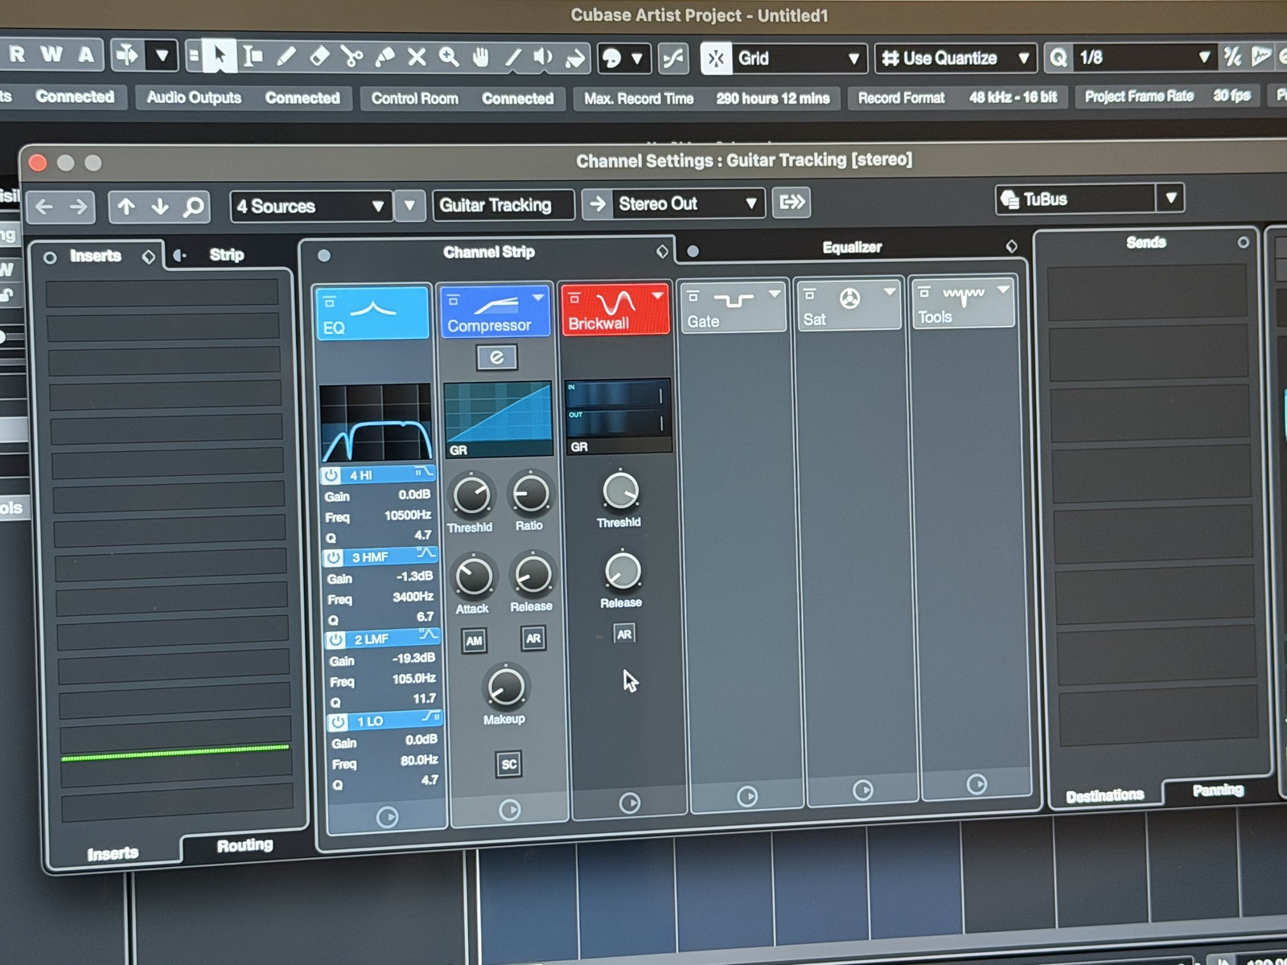Disable the 2 LMF EQ band
Screen dimensions: 1287x965
click(x=336, y=639)
